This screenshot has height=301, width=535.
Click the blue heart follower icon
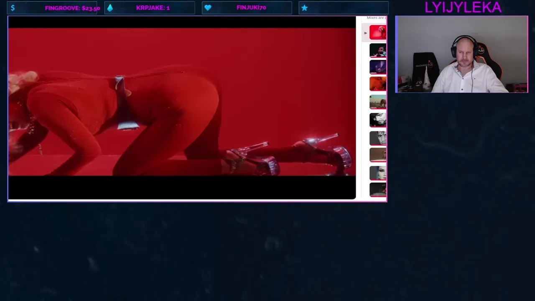pos(208,8)
